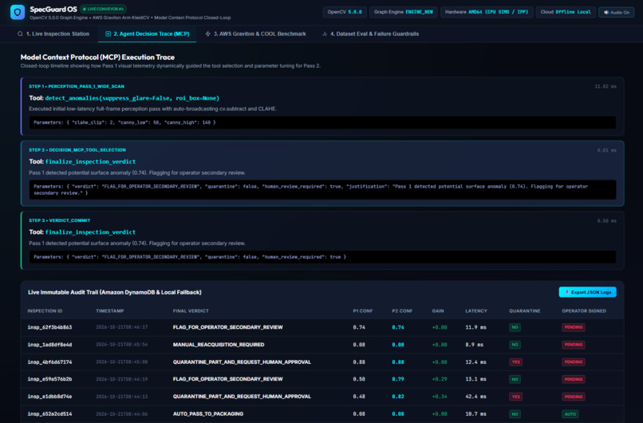Image resolution: width=643 pixels, height=423 pixels.
Task: Click the chart icon on Dataset Eval tab
Action: pyautogui.click(x=325, y=34)
